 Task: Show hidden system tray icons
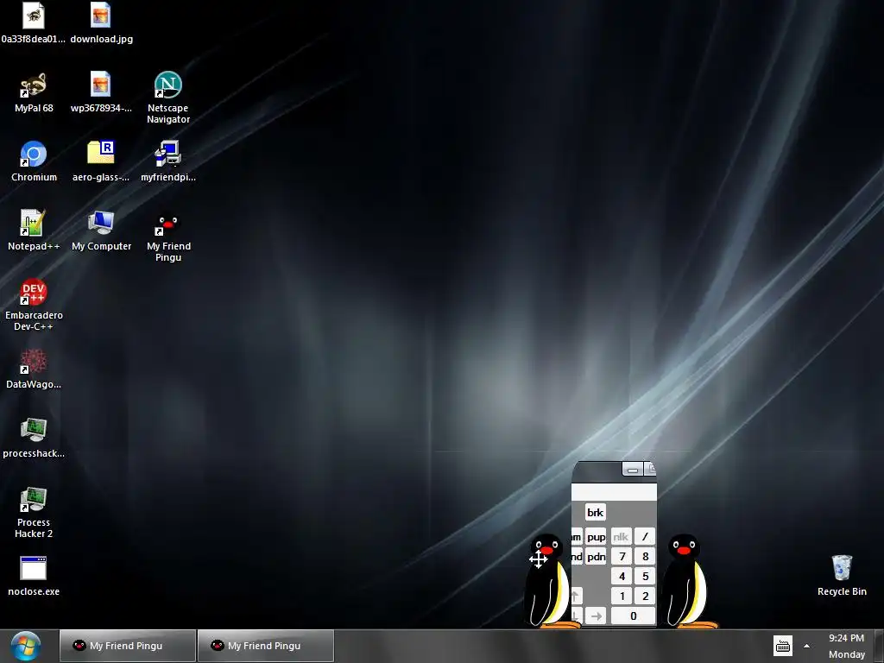coord(807,646)
